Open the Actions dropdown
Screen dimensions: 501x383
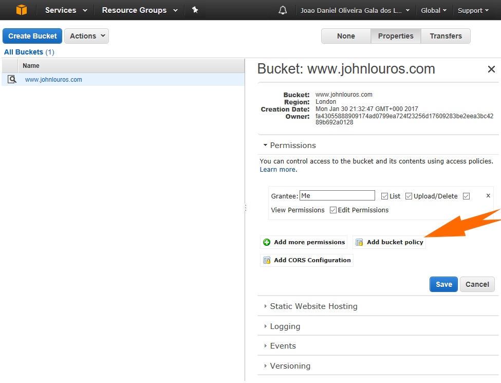pyautogui.click(x=86, y=36)
